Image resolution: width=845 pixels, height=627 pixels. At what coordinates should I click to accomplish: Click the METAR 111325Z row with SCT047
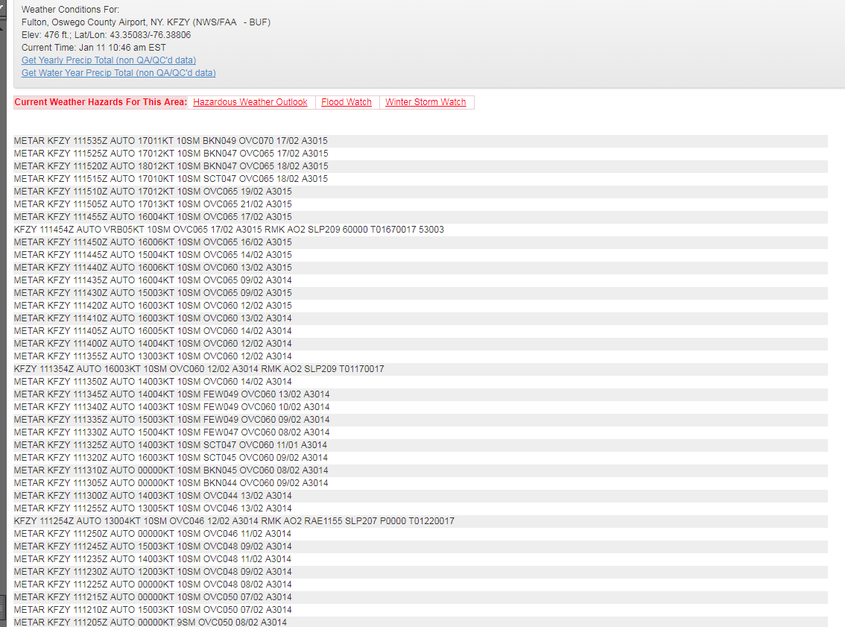pyautogui.click(x=420, y=445)
